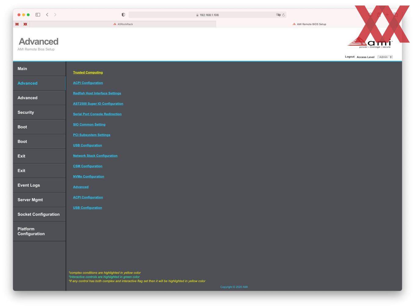Click the 'complex conditions are highlighted' footnote
This screenshot has width=415, height=308.
click(x=105, y=273)
